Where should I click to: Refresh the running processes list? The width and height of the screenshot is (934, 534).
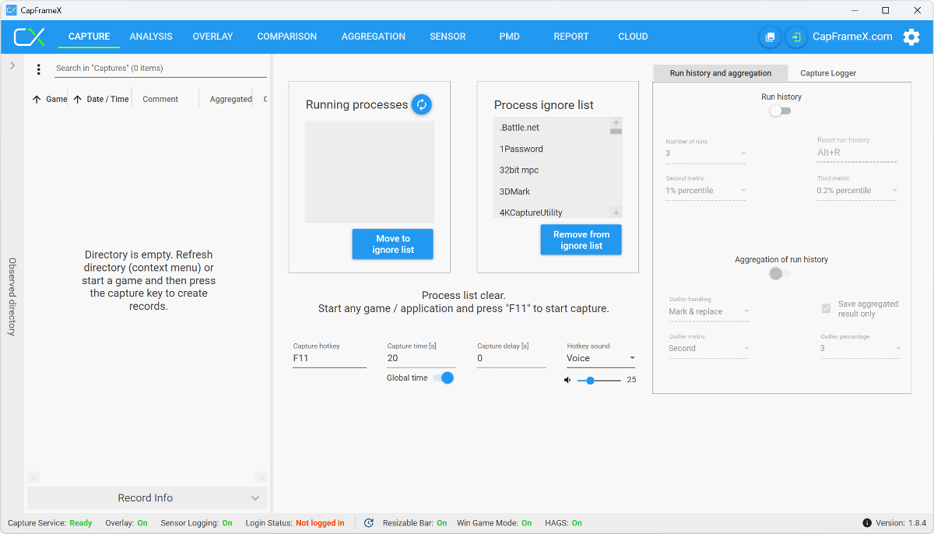click(421, 105)
